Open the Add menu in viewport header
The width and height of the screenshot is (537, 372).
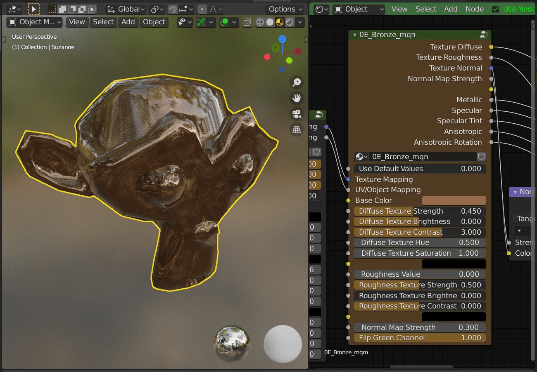coord(128,22)
